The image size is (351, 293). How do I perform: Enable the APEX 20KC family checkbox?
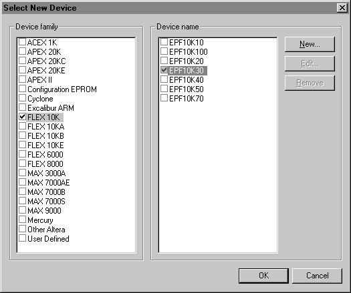pyautogui.click(x=22, y=61)
